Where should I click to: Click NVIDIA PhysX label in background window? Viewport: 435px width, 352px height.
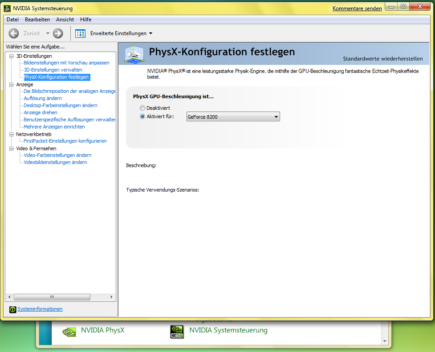tap(103, 330)
